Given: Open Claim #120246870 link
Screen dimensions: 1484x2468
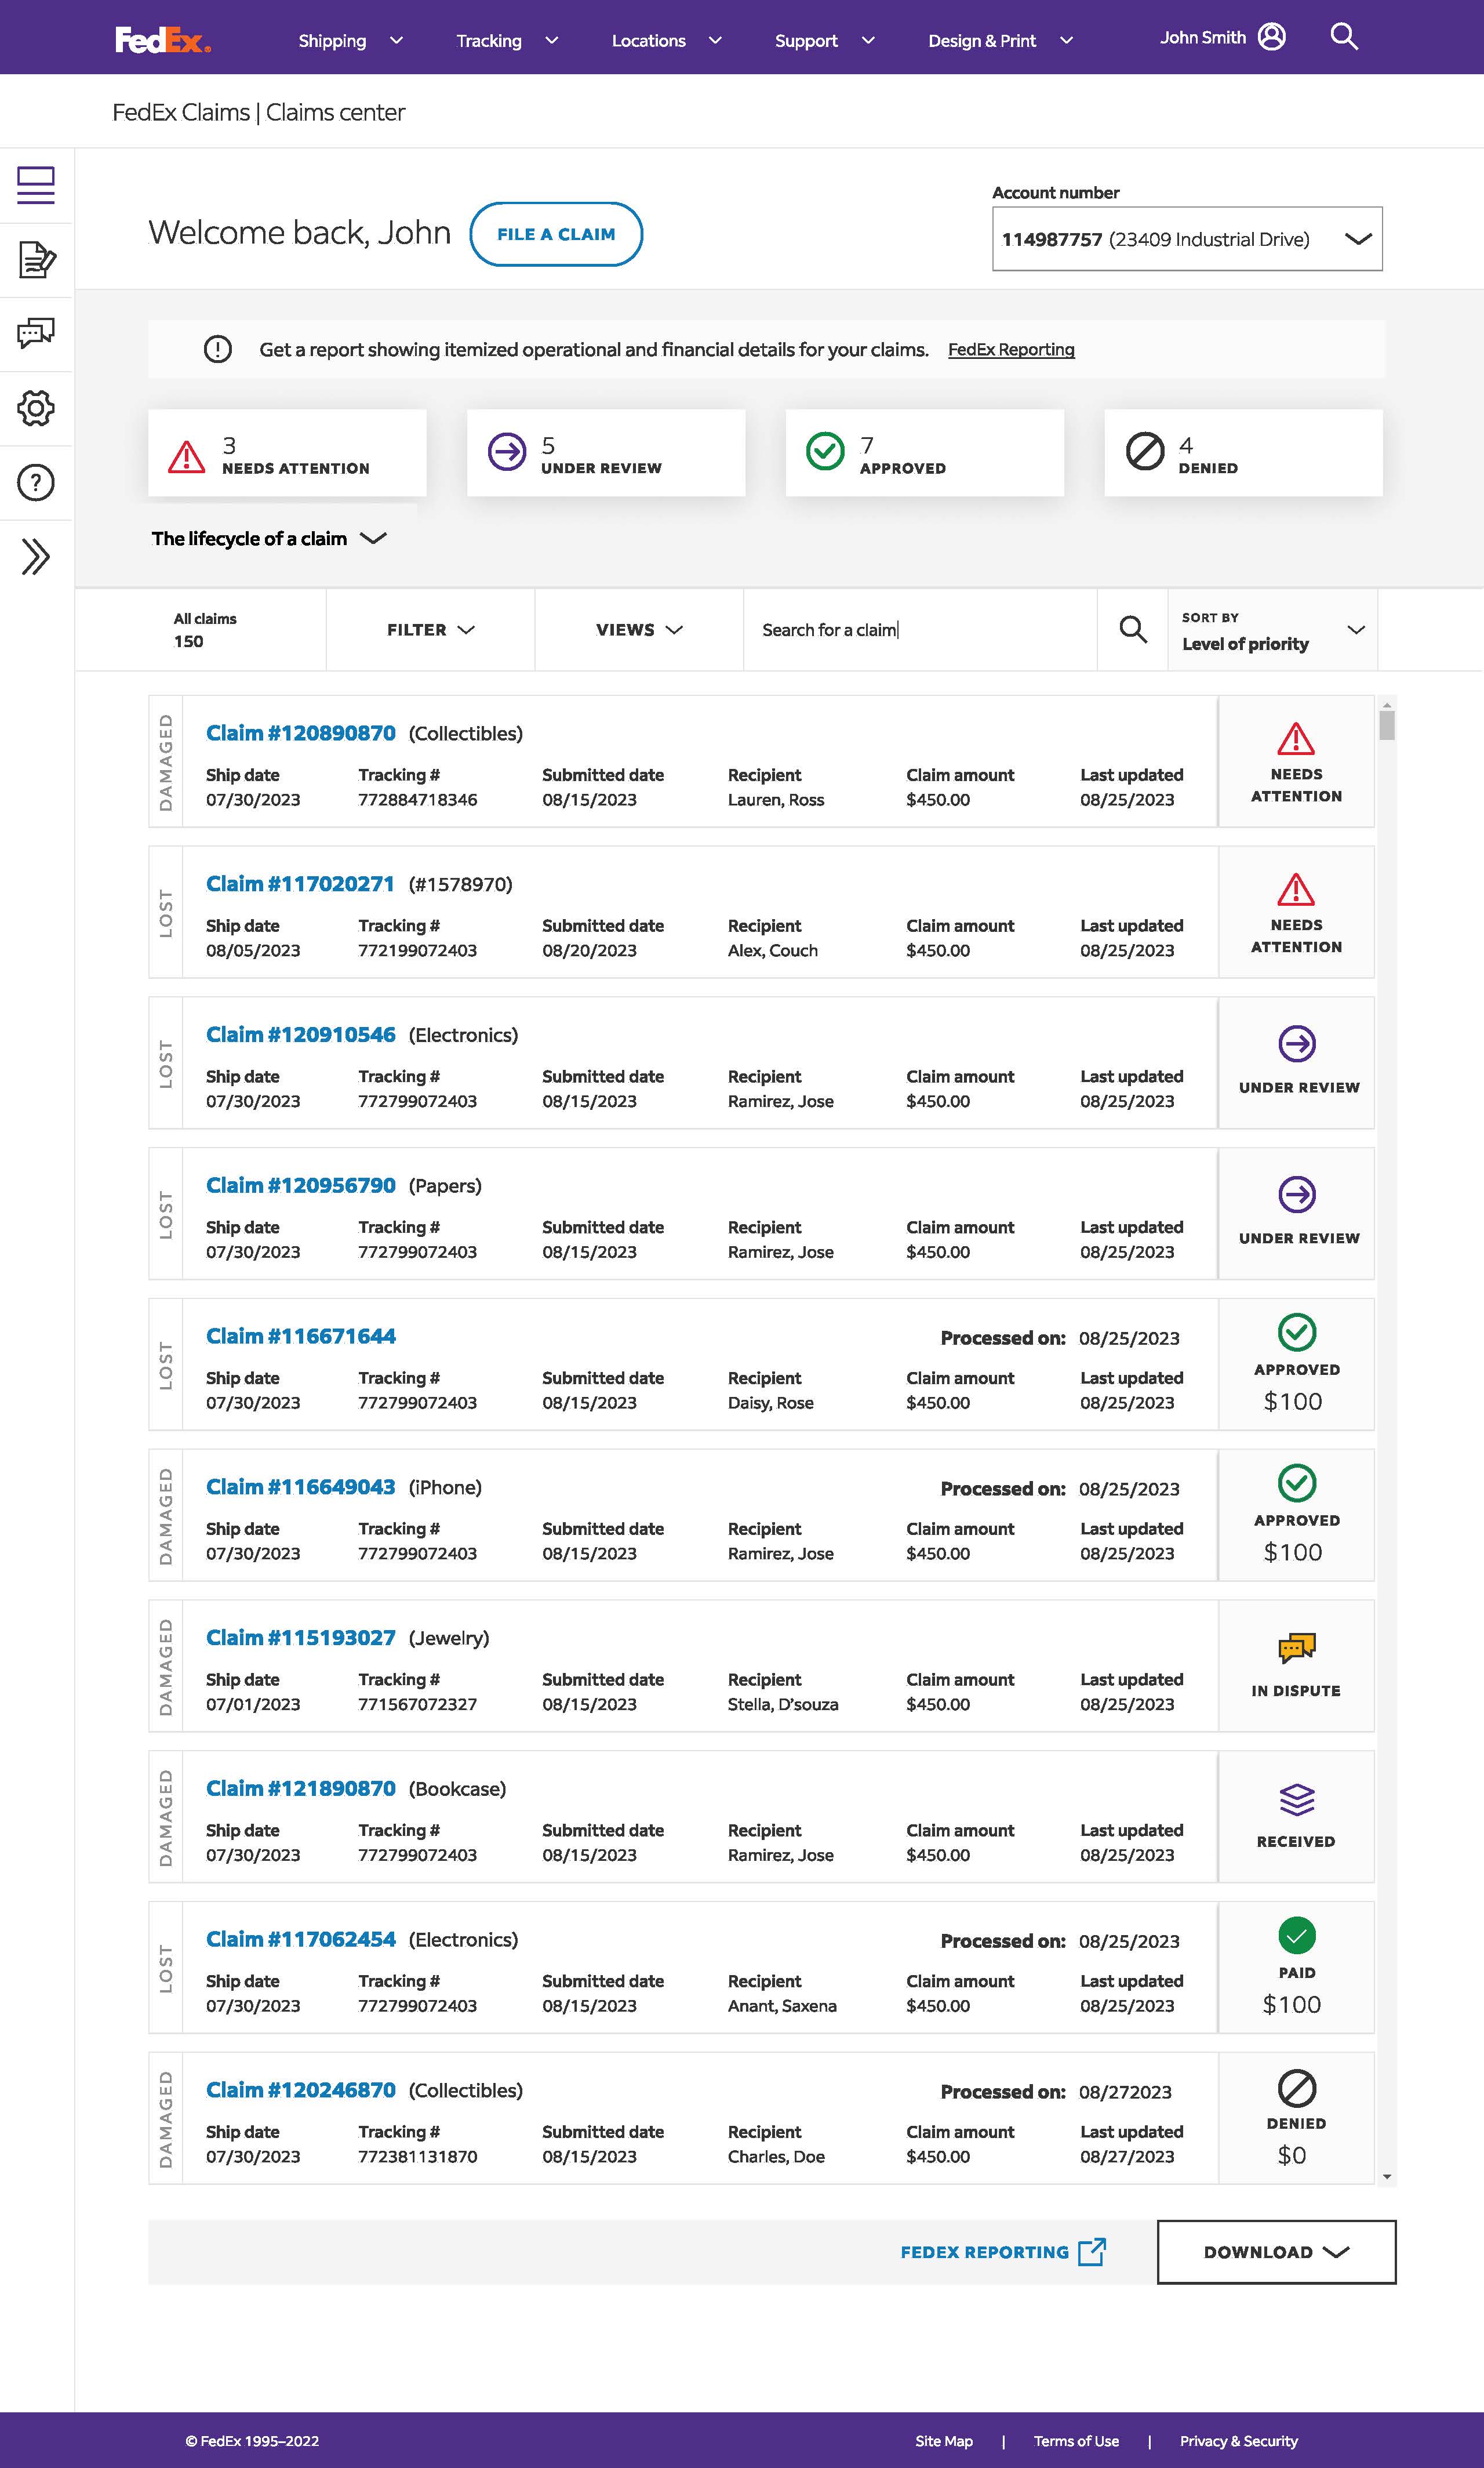Looking at the screenshot, I should (x=301, y=2090).
